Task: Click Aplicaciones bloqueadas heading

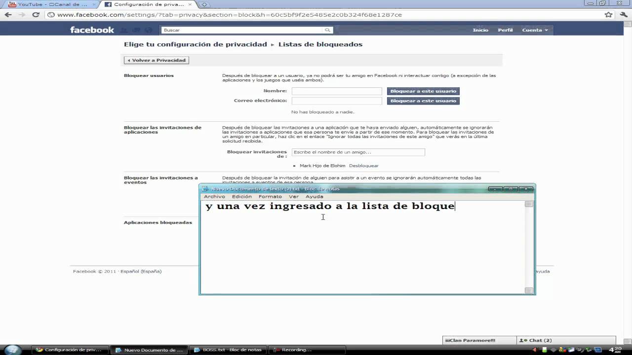Action: point(158,222)
